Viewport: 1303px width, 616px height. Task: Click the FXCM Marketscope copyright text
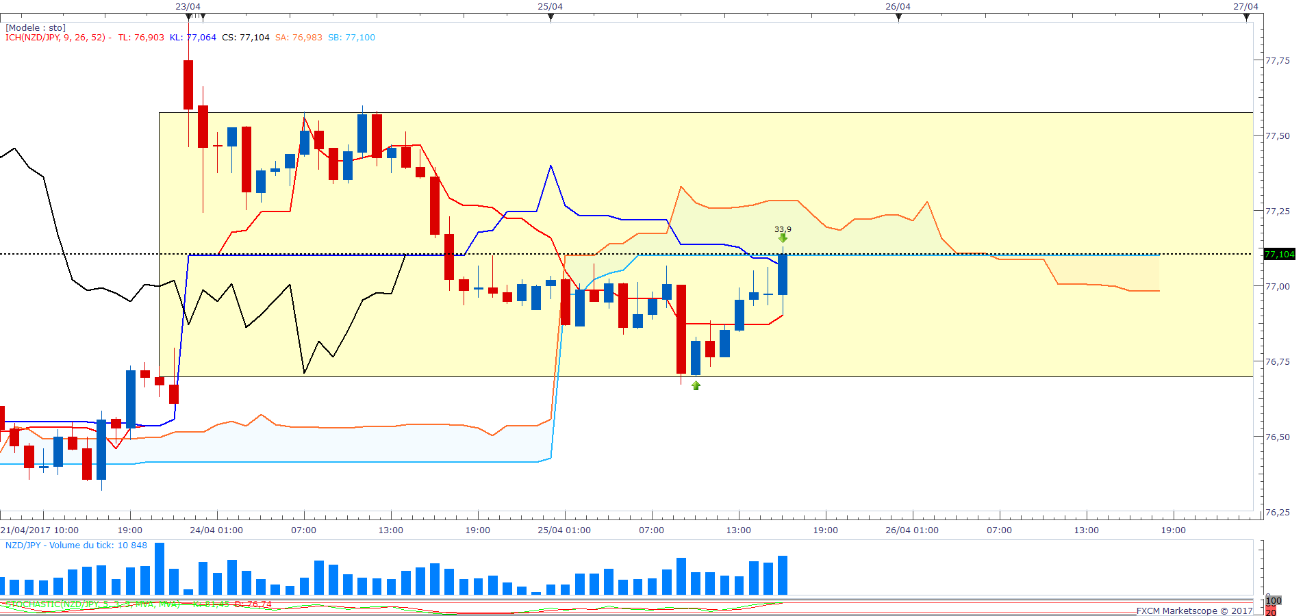coord(1194,611)
